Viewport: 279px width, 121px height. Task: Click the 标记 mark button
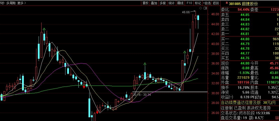click(198, 3)
